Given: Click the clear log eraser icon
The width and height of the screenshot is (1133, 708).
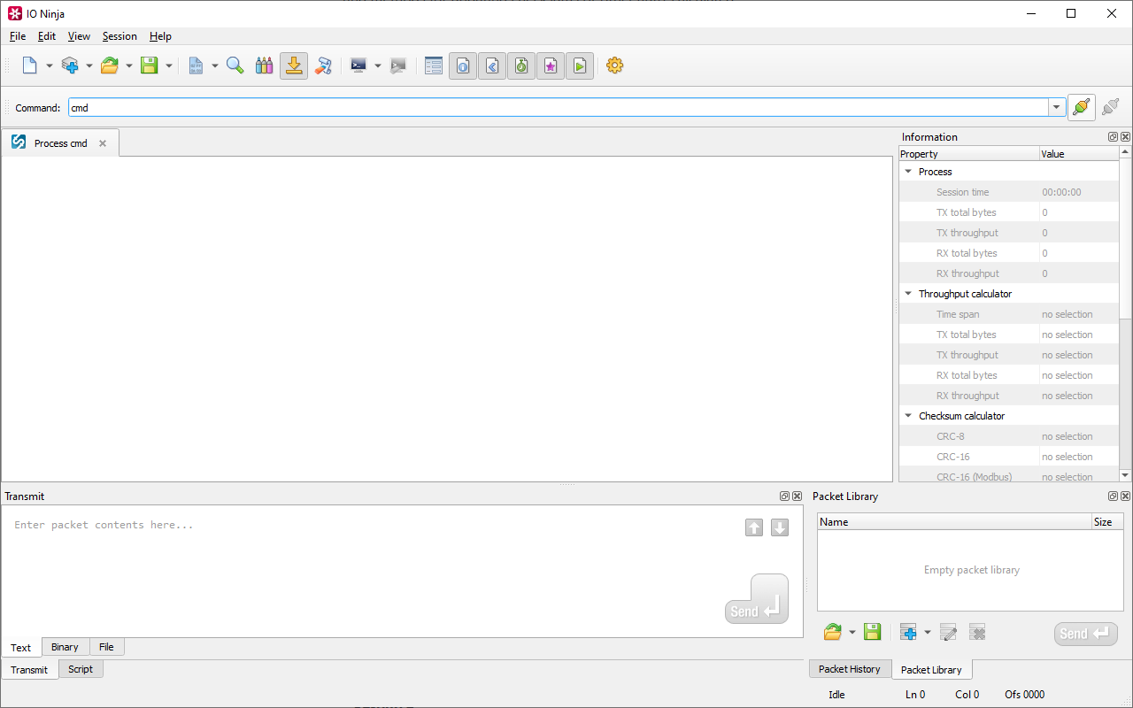Looking at the screenshot, I should pyautogui.click(x=323, y=65).
